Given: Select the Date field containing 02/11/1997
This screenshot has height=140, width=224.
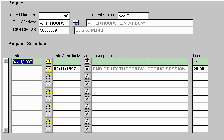Looking at the screenshot, I should pos(27,61).
